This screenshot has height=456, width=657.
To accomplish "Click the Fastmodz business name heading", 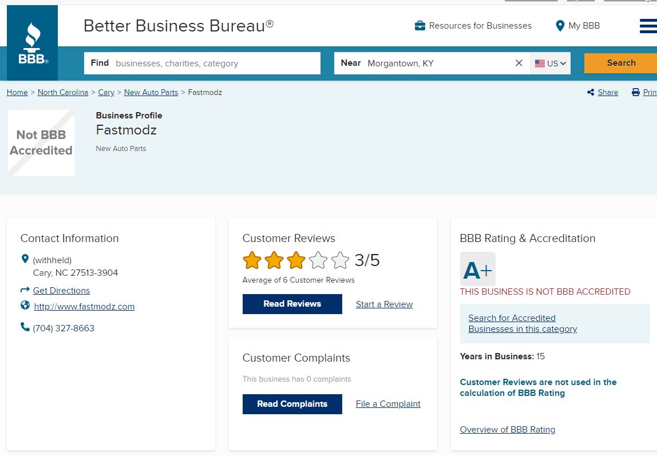I will point(126,130).
